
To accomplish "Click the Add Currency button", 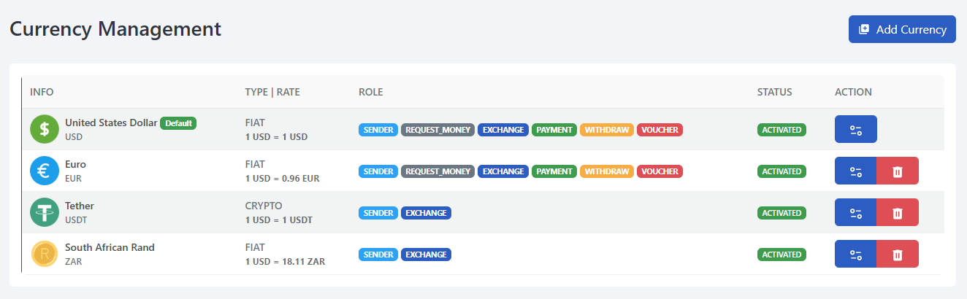I will point(902,29).
